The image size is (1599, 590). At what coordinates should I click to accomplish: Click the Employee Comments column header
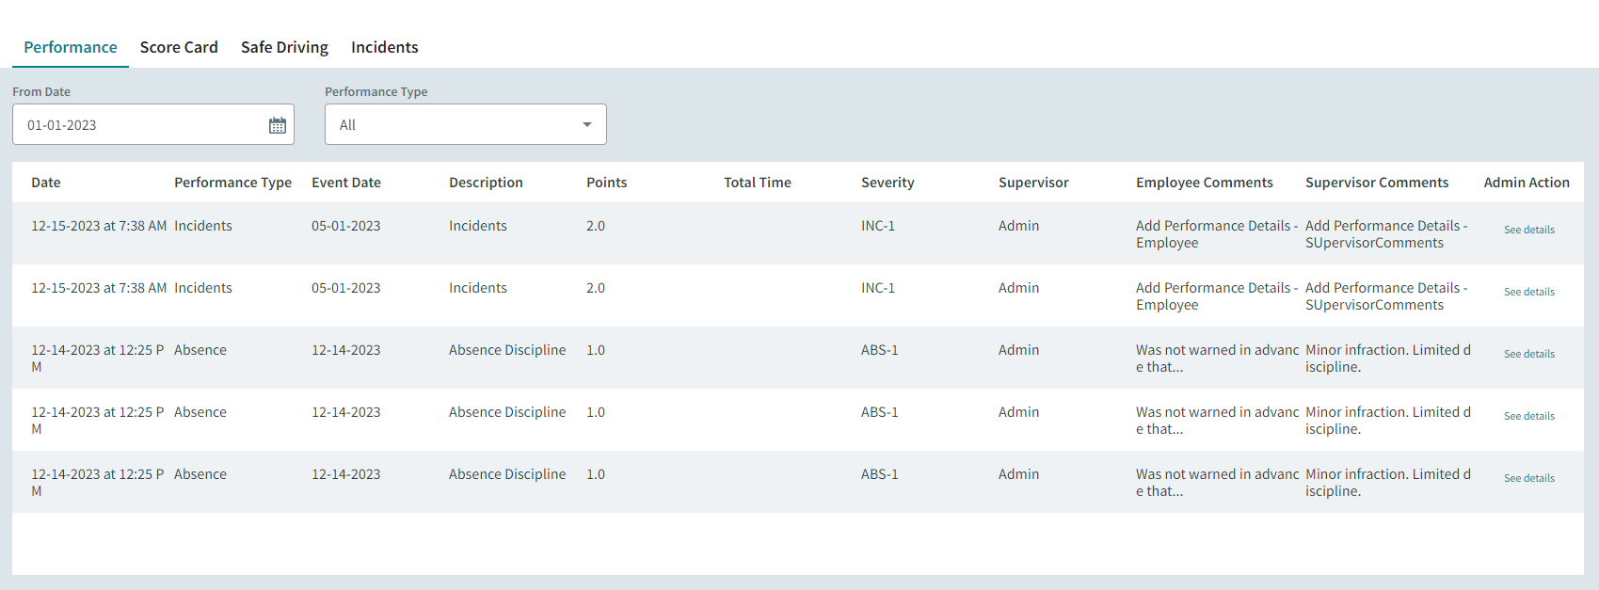(1204, 183)
